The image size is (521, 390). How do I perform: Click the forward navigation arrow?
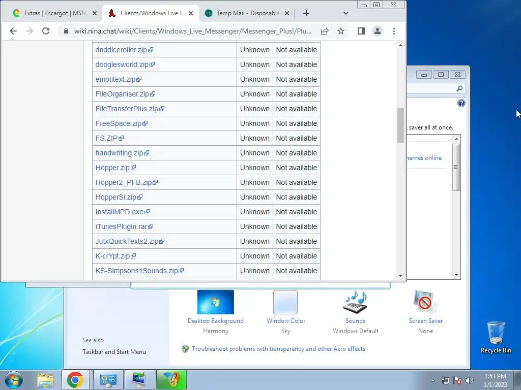29,31
